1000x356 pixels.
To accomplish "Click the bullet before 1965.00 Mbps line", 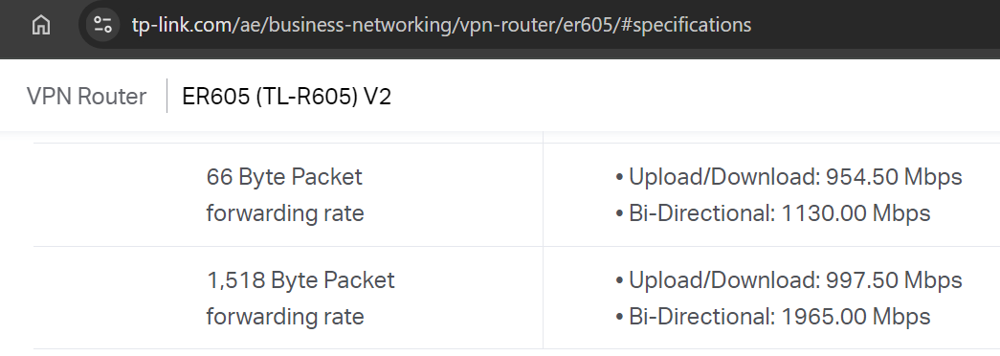I will point(618,317).
